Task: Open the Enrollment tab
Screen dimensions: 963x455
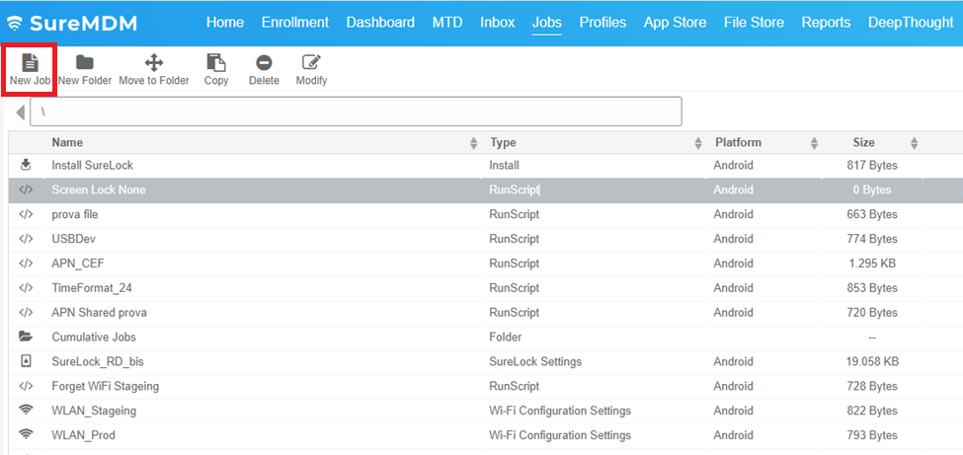Action: pos(296,23)
